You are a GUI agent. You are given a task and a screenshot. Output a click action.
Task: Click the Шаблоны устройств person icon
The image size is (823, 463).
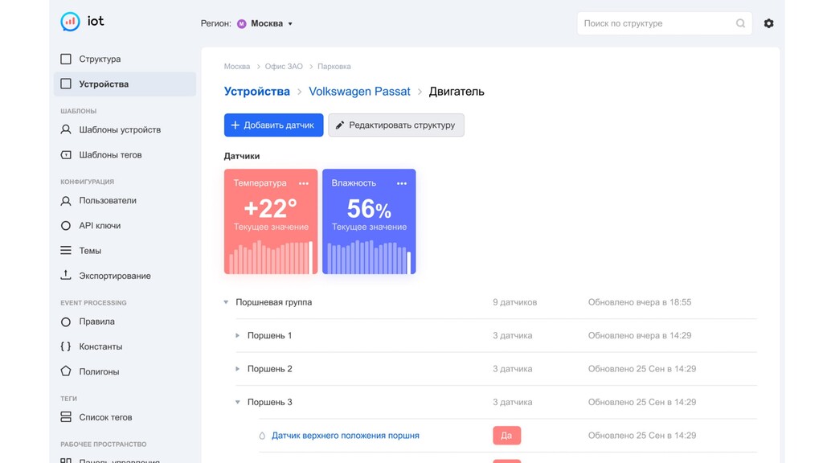(66, 129)
